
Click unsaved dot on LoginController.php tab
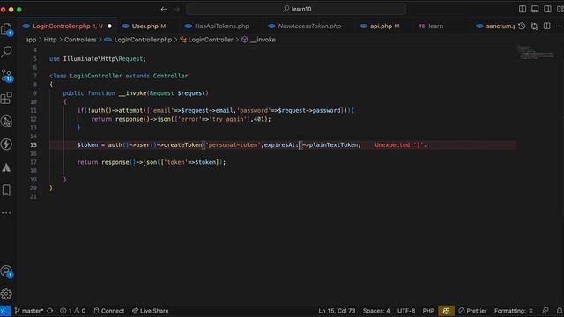[109, 26]
